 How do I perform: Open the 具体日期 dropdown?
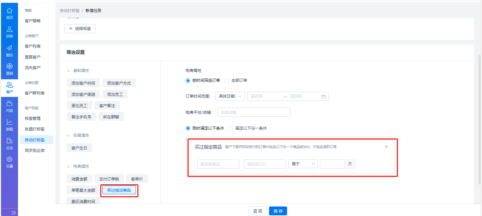click(x=230, y=96)
